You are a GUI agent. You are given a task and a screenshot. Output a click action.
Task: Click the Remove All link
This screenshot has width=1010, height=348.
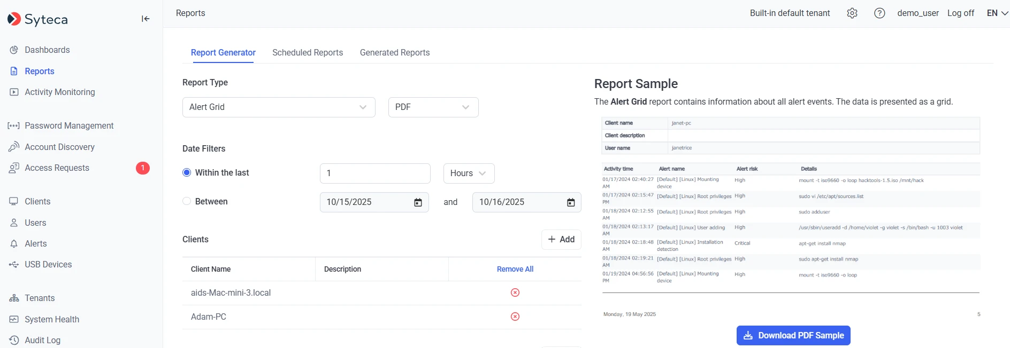click(515, 269)
